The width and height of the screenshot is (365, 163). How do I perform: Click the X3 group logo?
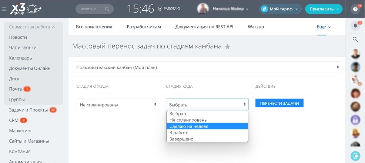(26, 9)
